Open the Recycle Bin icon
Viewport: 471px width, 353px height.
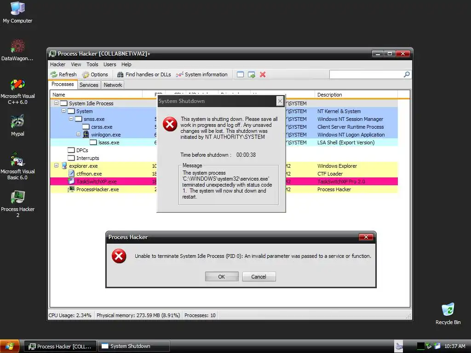click(x=448, y=313)
